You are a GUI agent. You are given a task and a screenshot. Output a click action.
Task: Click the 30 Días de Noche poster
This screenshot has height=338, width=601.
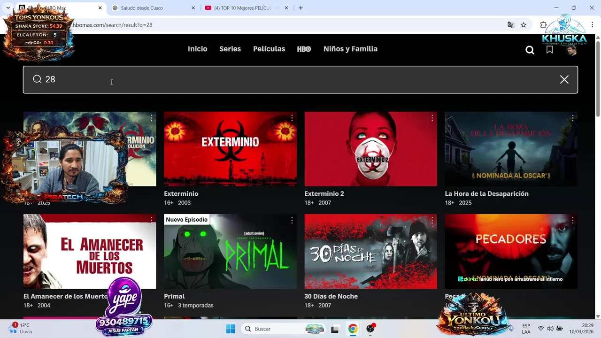tap(370, 251)
